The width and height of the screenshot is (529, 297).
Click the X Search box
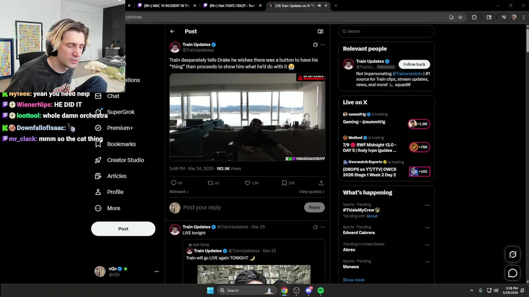click(386, 31)
